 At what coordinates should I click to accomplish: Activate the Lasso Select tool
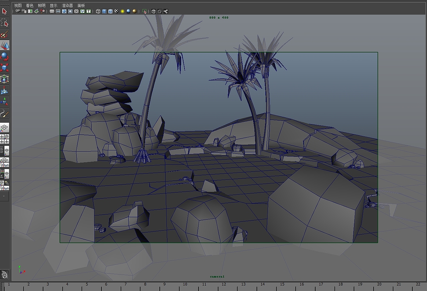coord(4,23)
